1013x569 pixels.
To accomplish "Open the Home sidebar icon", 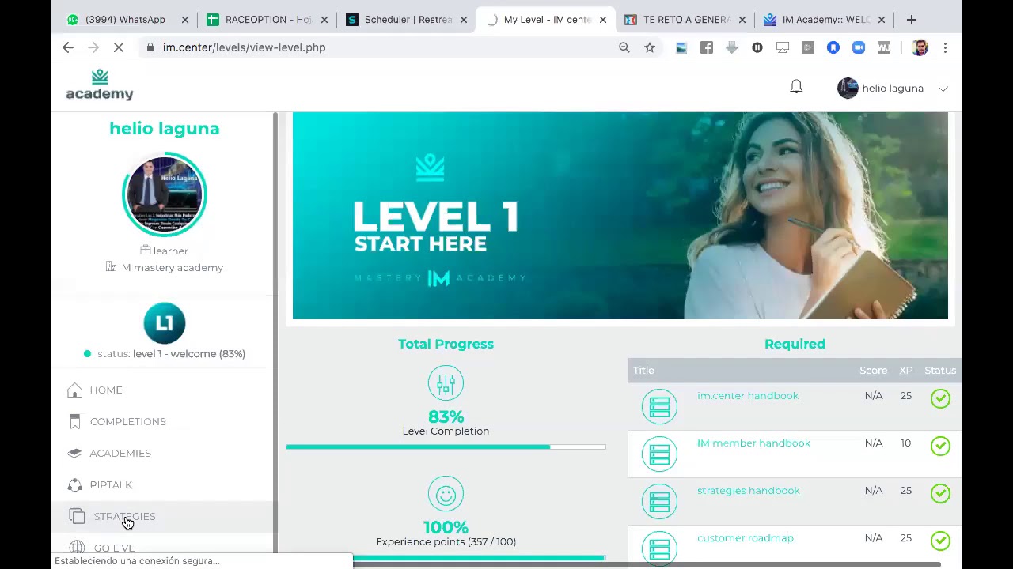I will click(x=75, y=390).
